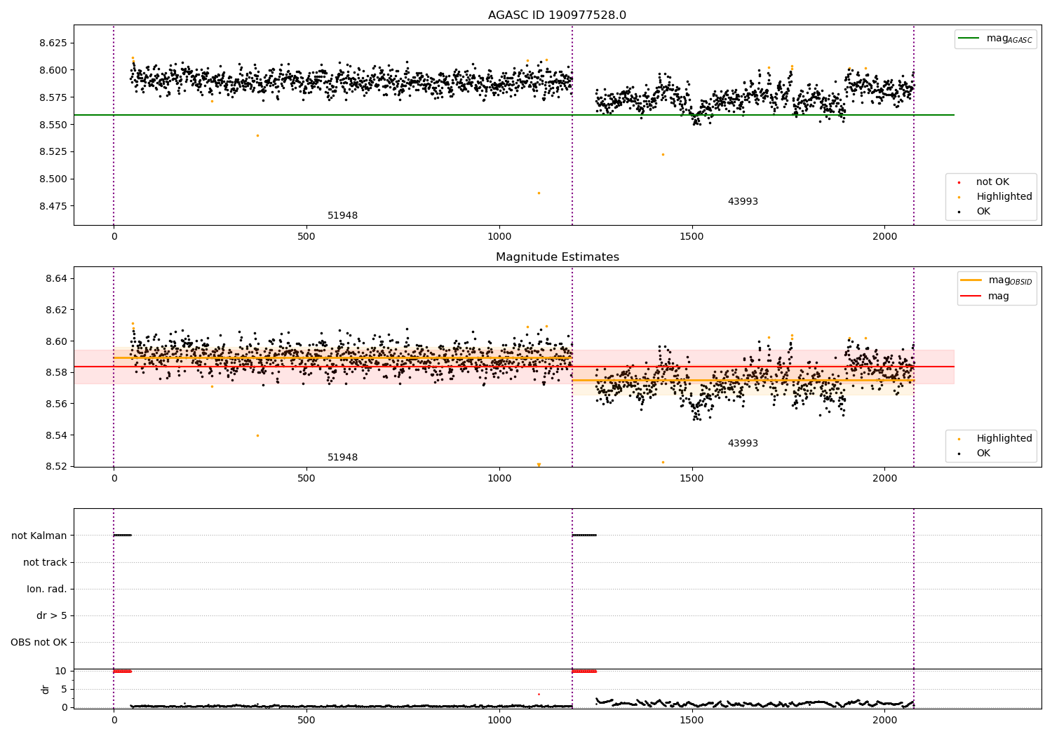1052x736 pixels.
Task: Click y-tick '8.64' in the middle plot
Action: [x=56, y=279]
